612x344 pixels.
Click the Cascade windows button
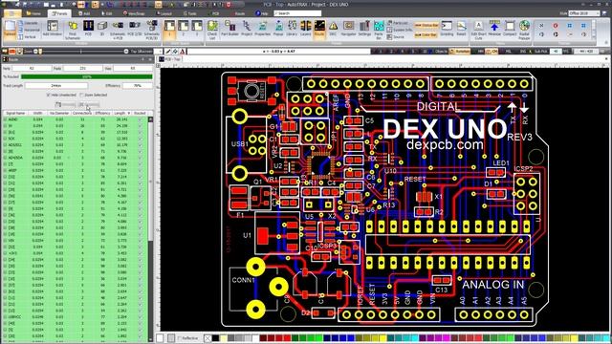point(29,23)
